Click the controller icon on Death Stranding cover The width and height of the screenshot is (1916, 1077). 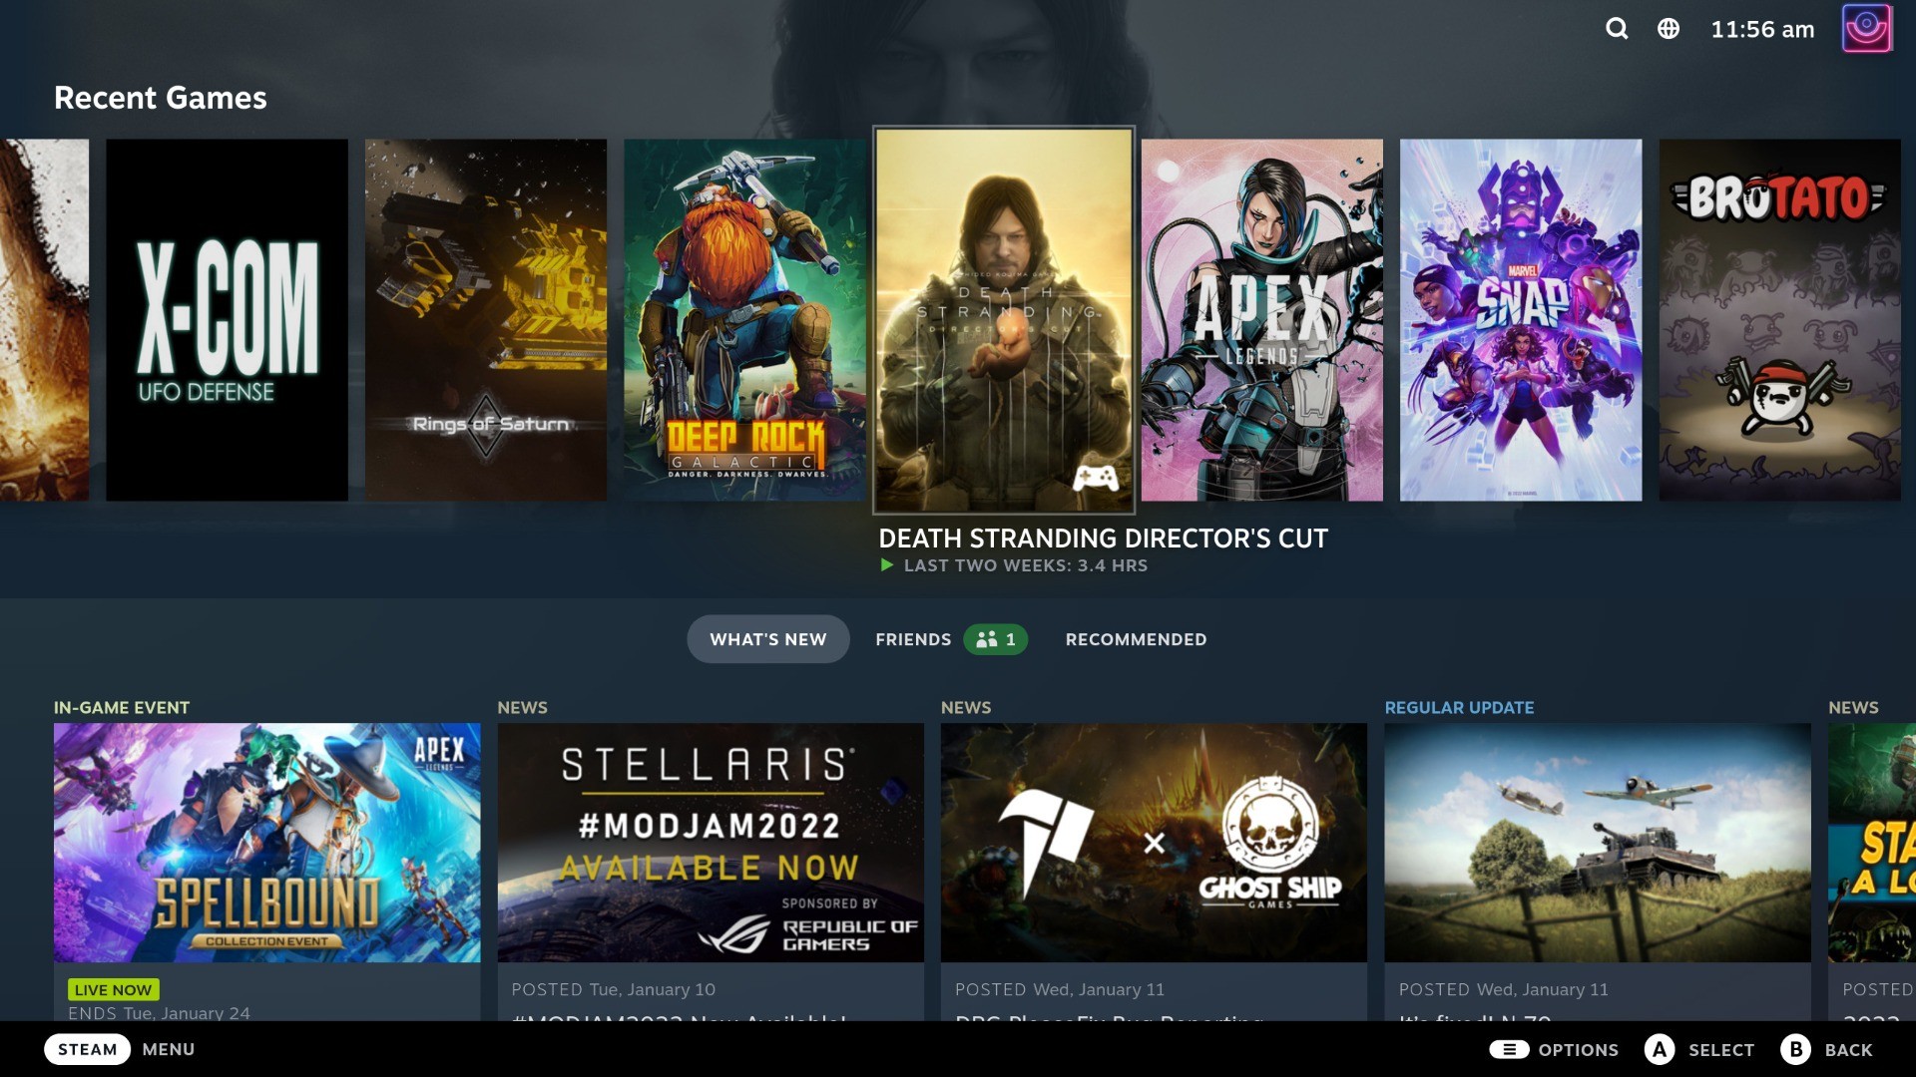coord(1095,478)
